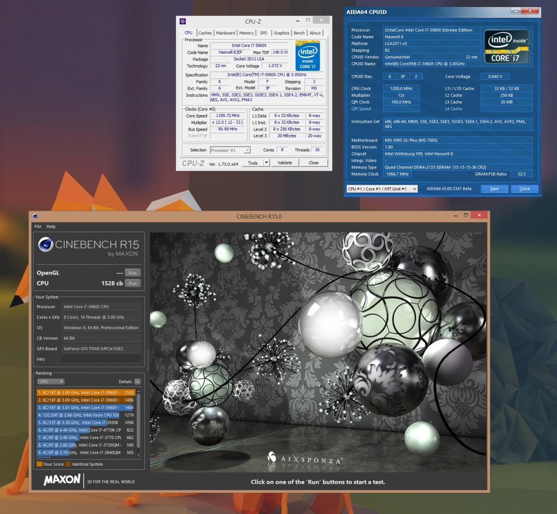The width and height of the screenshot is (557, 514).
Task: Click the Cinebench R15 logo sphere
Action: [46, 244]
